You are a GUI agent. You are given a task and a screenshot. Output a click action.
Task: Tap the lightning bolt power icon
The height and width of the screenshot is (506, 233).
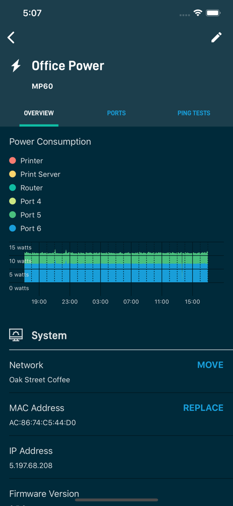tap(16, 66)
